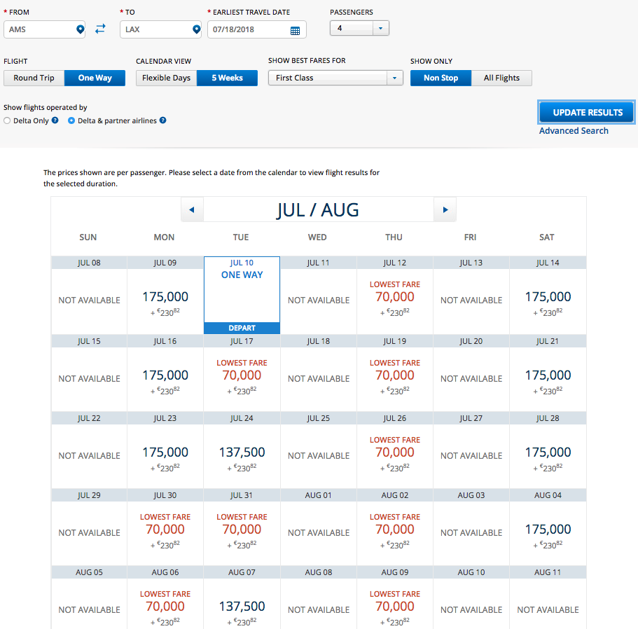The image size is (638, 629).
Task: Select the Delta Only radio button
Action: [x=7, y=120]
